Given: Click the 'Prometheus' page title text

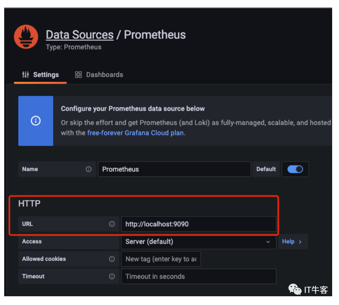Looking at the screenshot, I should 155,35.
